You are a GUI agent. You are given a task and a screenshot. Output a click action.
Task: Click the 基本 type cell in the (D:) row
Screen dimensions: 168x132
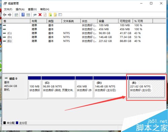(x=51, y=37)
